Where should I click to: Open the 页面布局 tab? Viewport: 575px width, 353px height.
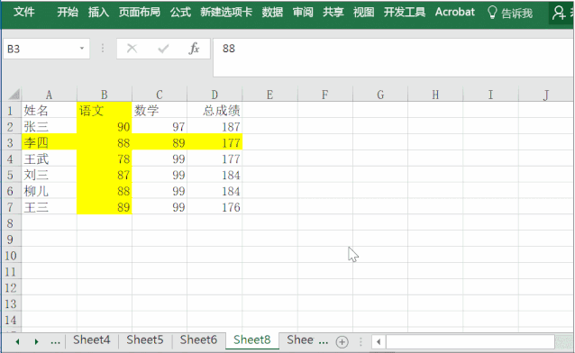coord(140,12)
